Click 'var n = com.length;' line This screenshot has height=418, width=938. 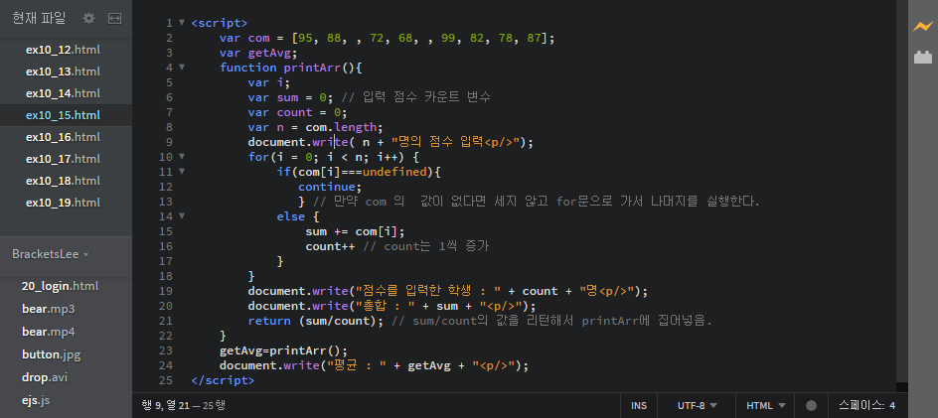pos(315,127)
